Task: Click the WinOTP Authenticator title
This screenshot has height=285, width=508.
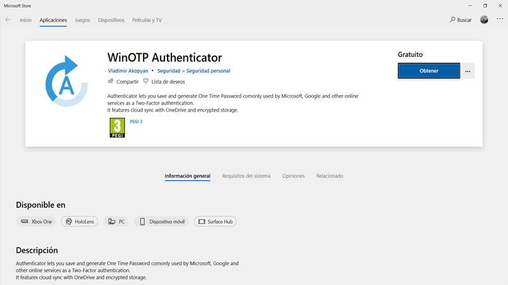Action: point(164,58)
